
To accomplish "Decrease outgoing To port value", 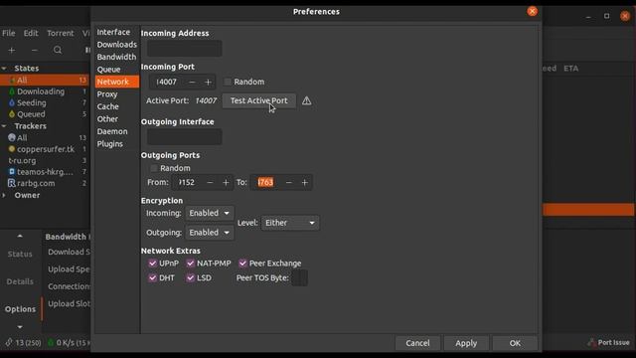I will click(x=288, y=183).
